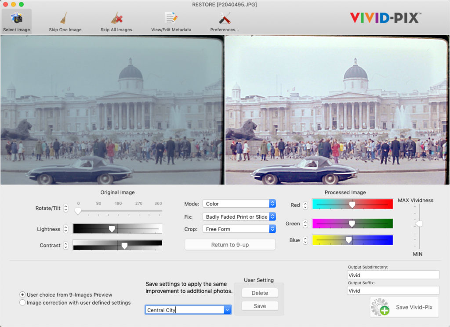Click the Skip One Image broom icon
The width and height of the screenshot is (450, 327).
pyautogui.click(x=64, y=18)
